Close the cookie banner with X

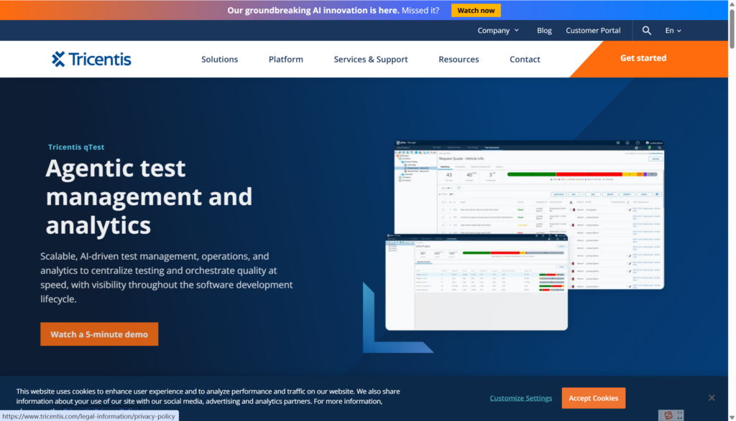tap(712, 397)
